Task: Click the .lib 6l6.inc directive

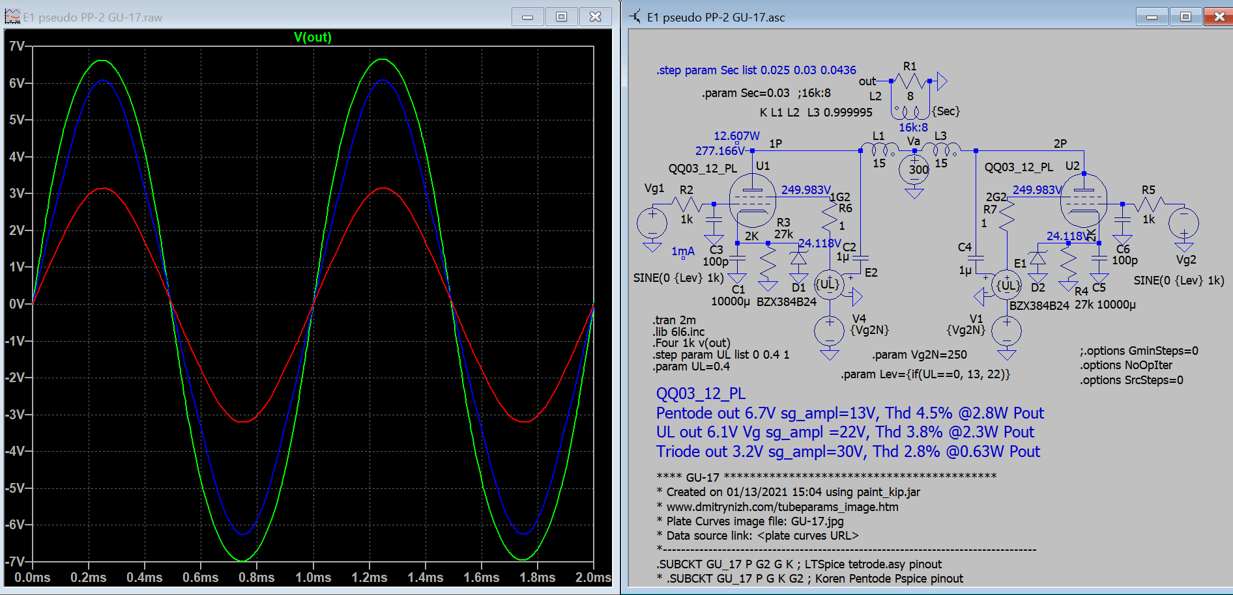Action: tap(678, 331)
